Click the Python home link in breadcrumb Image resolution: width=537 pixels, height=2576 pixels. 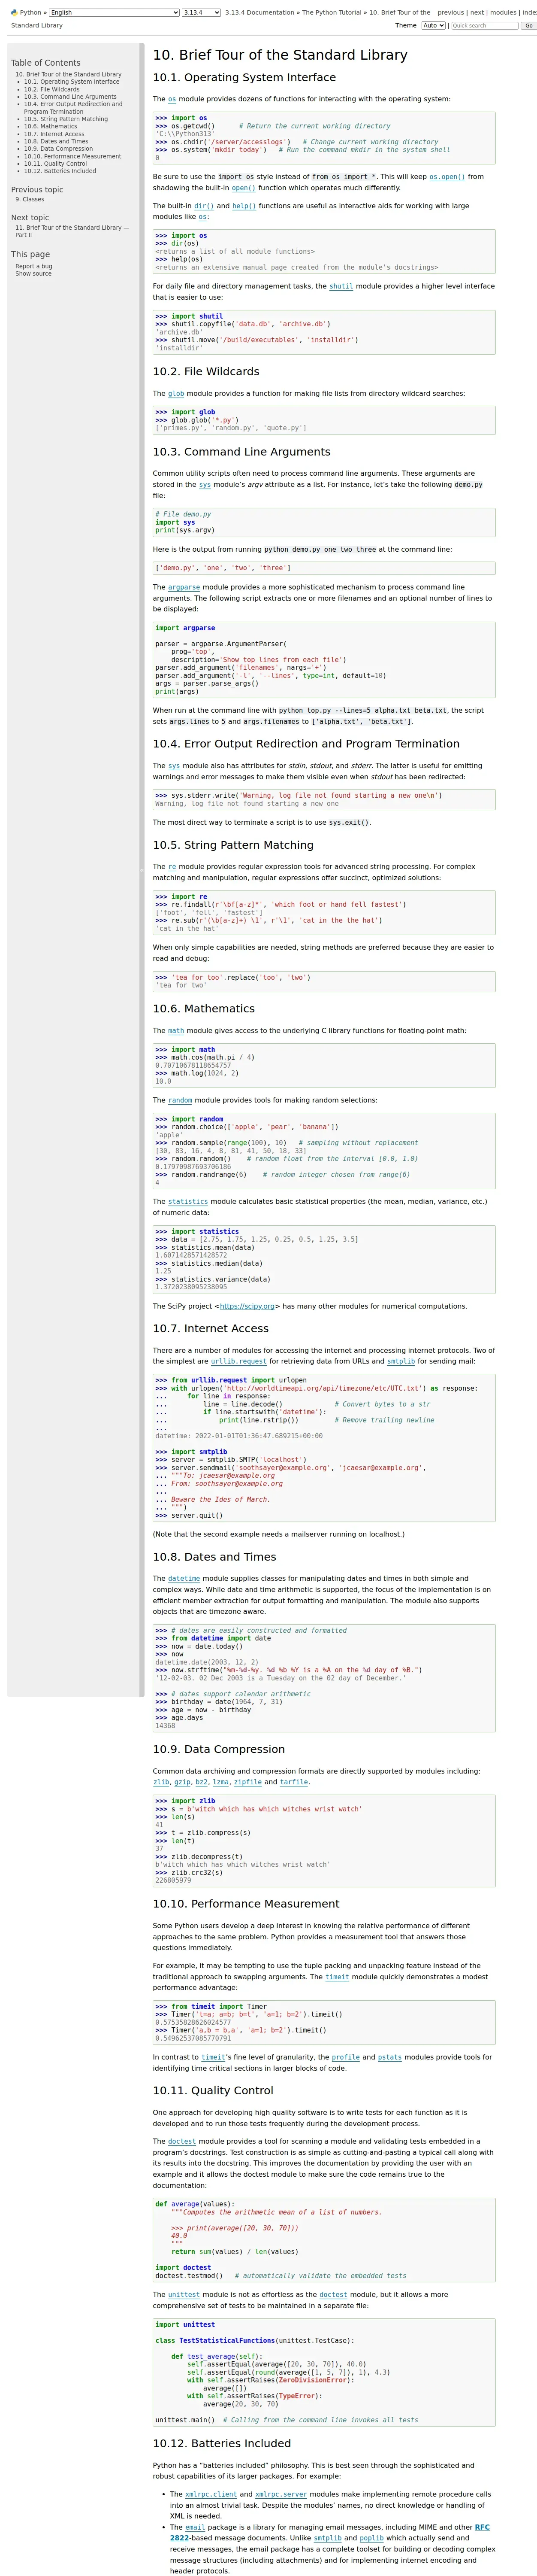click(31, 13)
